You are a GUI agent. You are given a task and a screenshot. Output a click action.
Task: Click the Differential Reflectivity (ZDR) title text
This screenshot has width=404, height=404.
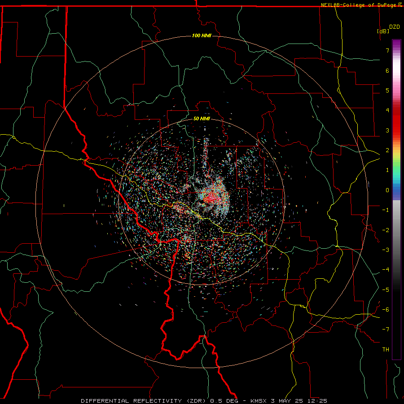[144, 401]
